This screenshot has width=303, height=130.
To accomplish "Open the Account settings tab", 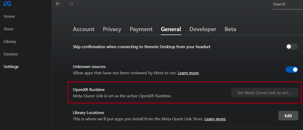I will point(84,29).
